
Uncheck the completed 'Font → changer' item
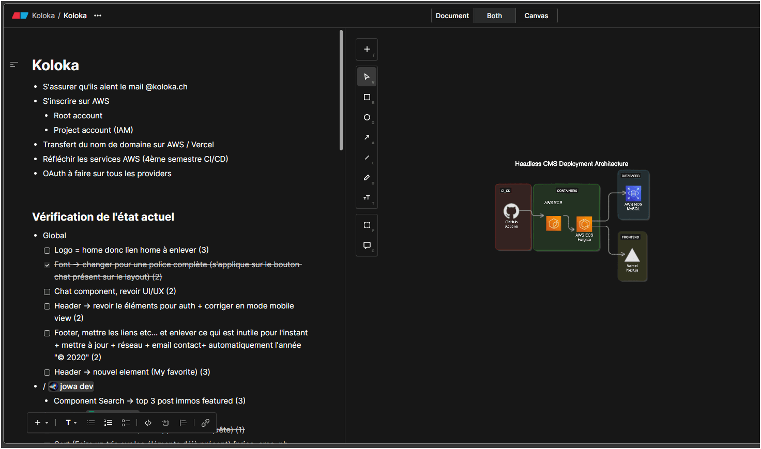click(47, 265)
